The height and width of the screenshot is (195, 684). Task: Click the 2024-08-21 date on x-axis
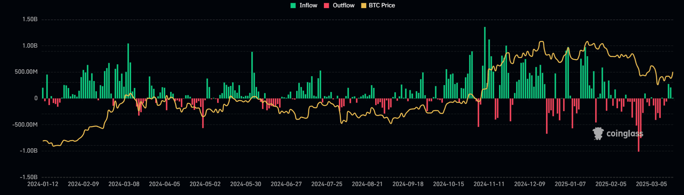tap(367, 184)
